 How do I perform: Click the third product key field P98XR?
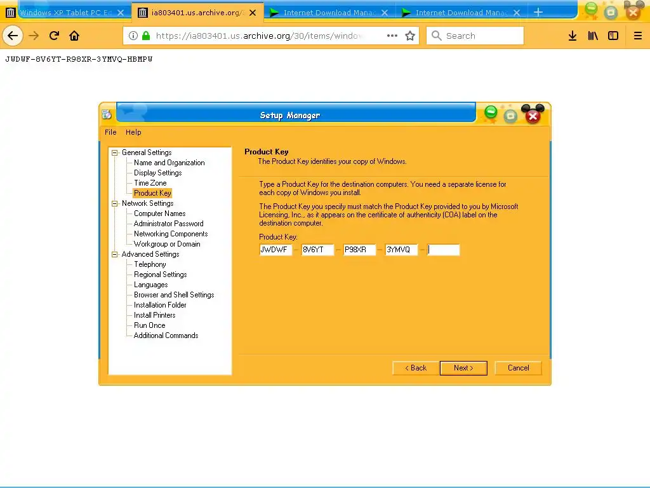359,250
